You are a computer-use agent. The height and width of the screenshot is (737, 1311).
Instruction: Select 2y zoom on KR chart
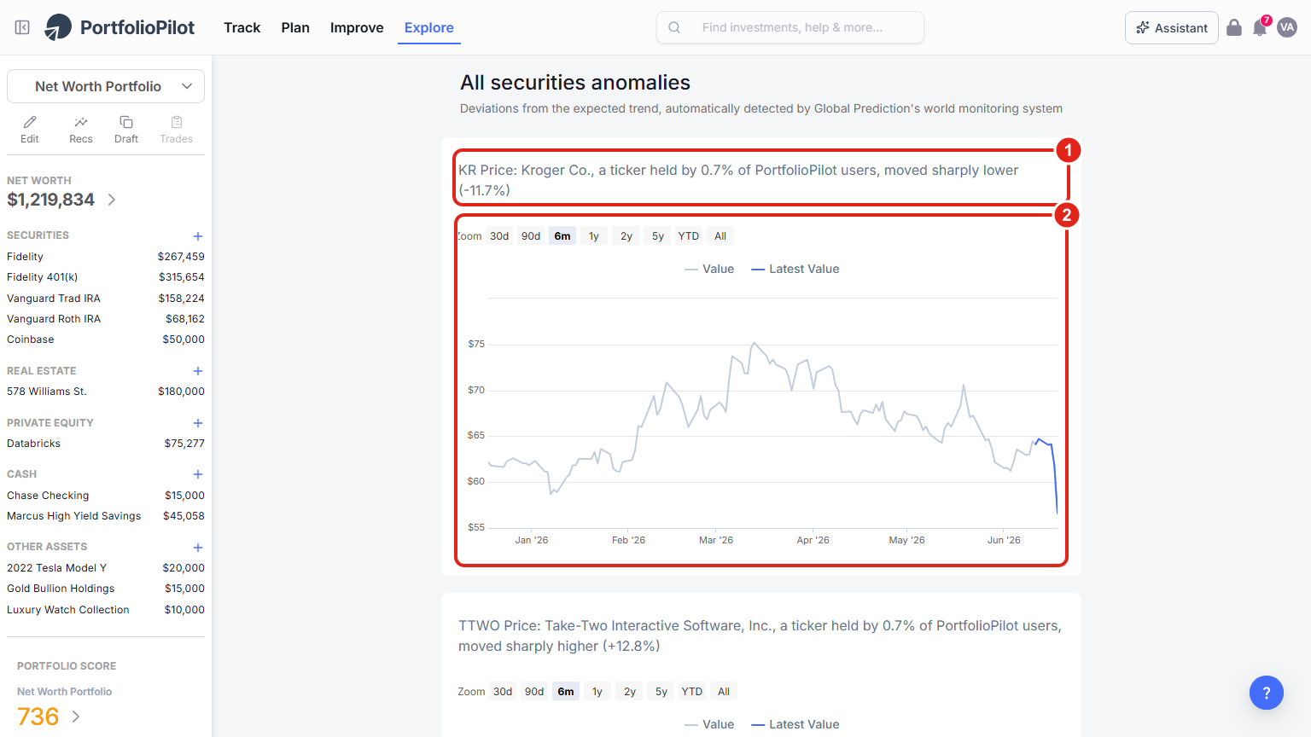(x=626, y=236)
